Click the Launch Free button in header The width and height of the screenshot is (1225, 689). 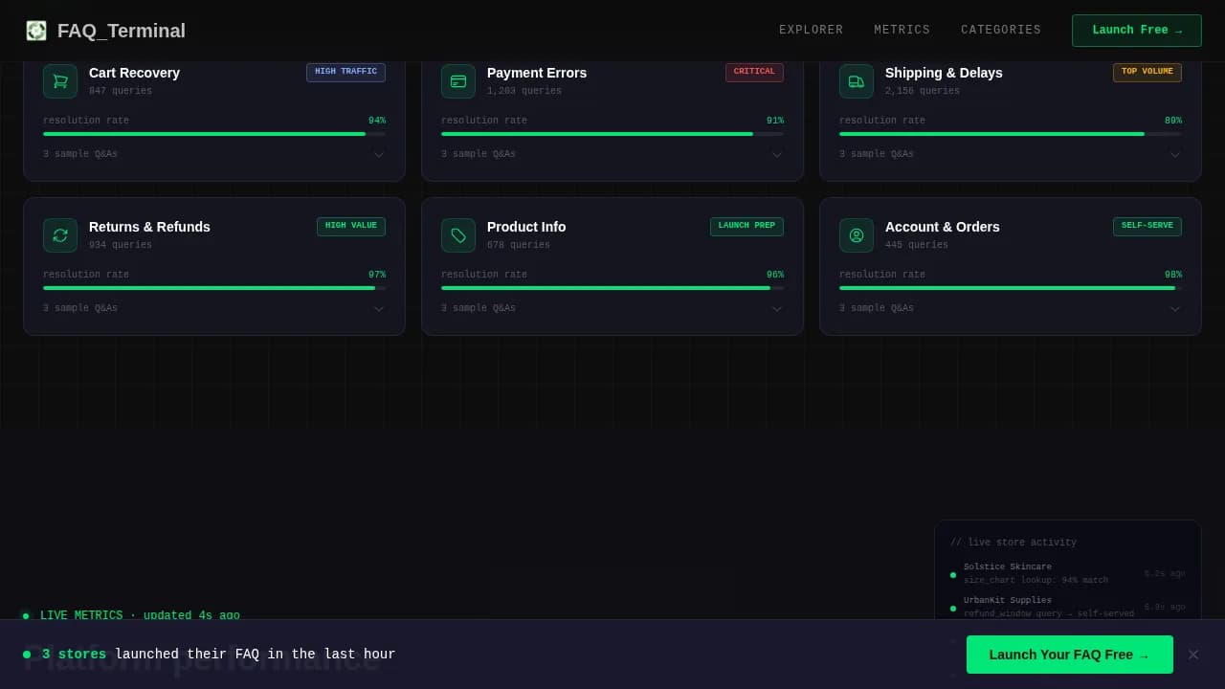coord(1136,30)
